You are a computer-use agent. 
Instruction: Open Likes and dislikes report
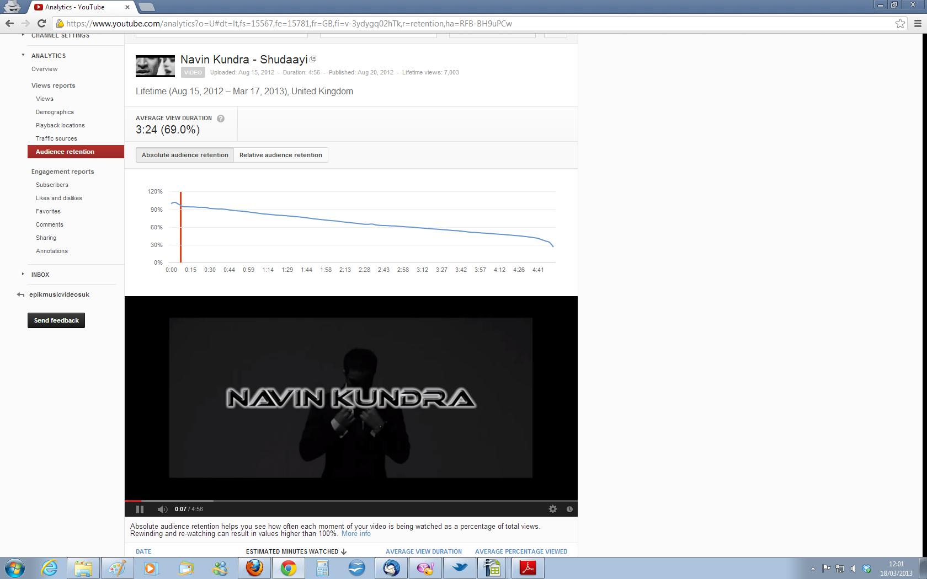pyautogui.click(x=59, y=198)
